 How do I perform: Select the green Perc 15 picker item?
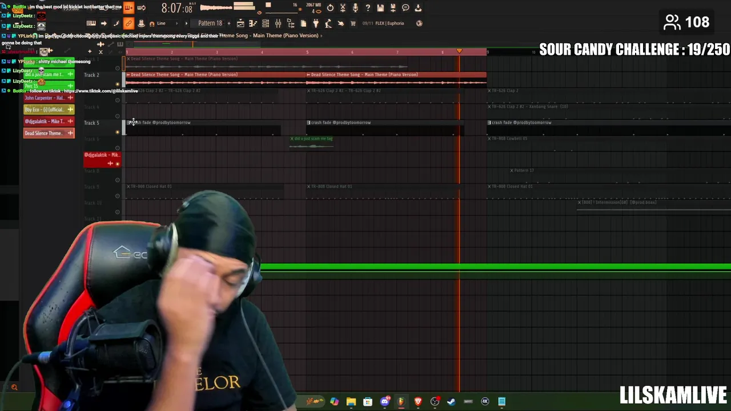click(x=49, y=86)
